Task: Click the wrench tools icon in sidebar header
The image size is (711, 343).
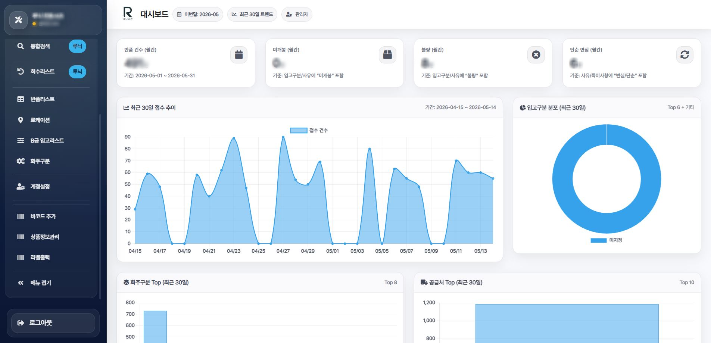Action: tap(18, 20)
